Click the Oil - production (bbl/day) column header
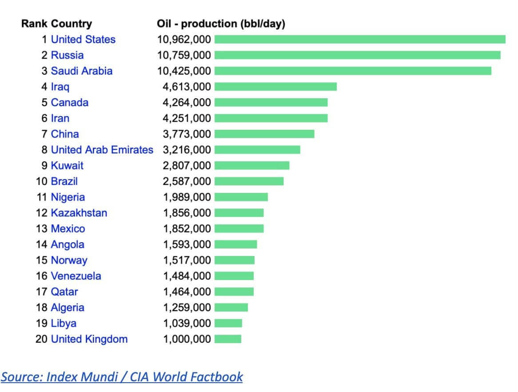Screen dimensions: 518x392 pos(221,24)
